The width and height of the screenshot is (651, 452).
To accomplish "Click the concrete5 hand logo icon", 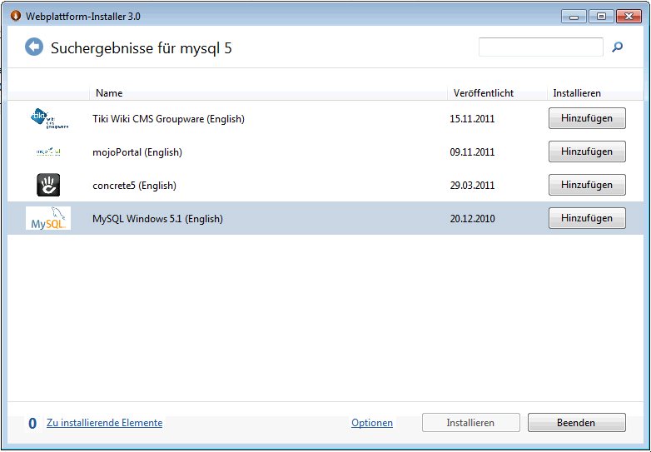I will pyautogui.click(x=48, y=185).
